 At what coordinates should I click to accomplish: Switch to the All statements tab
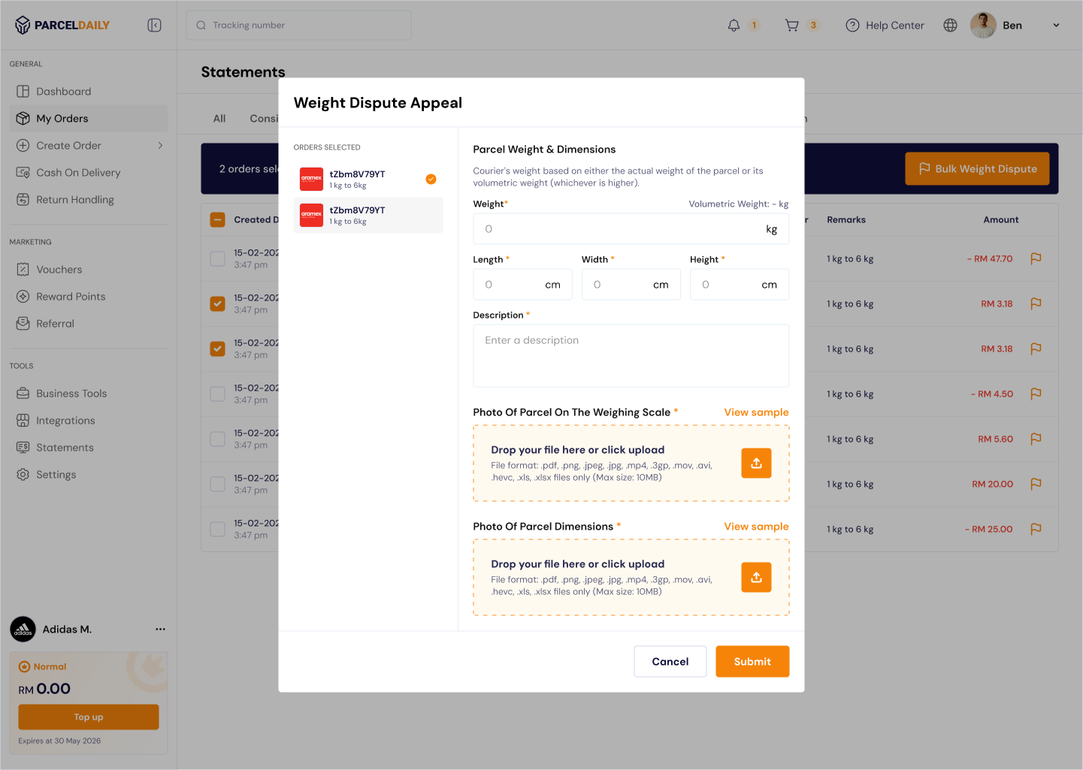[219, 119]
